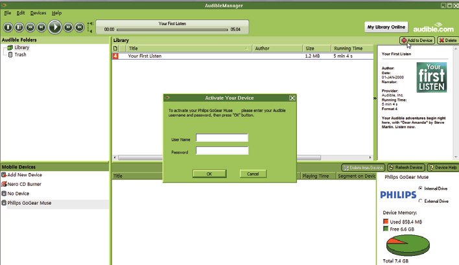Click the device memory pie chart
This screenshot has height=265, width=459.
tap(408, 245)
